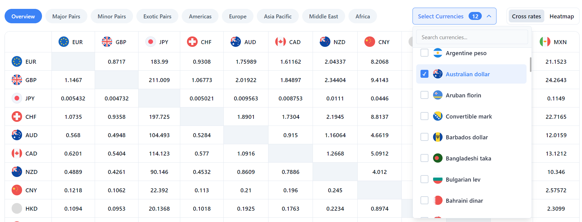Click the Mexican flag icon beside MXN
The height and width of the screenshot is (222, 582).
pos(545,42)
